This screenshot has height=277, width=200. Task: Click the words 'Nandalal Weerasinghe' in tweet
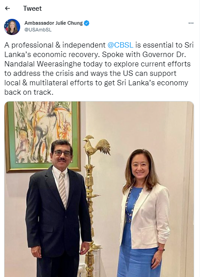point(43,64)
